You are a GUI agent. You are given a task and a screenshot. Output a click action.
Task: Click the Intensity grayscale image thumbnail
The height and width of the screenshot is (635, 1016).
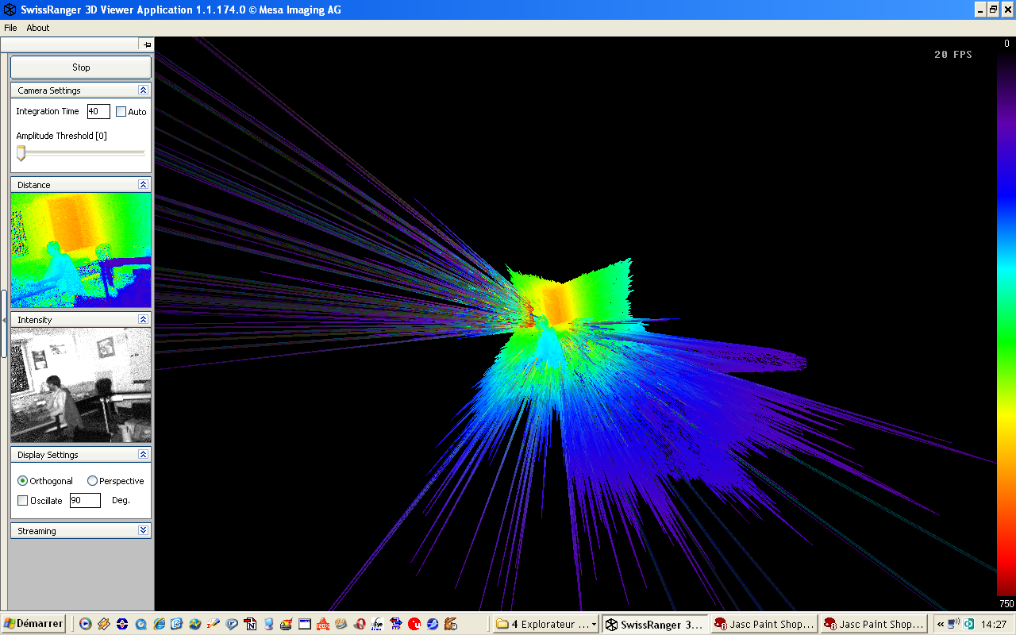81,385
